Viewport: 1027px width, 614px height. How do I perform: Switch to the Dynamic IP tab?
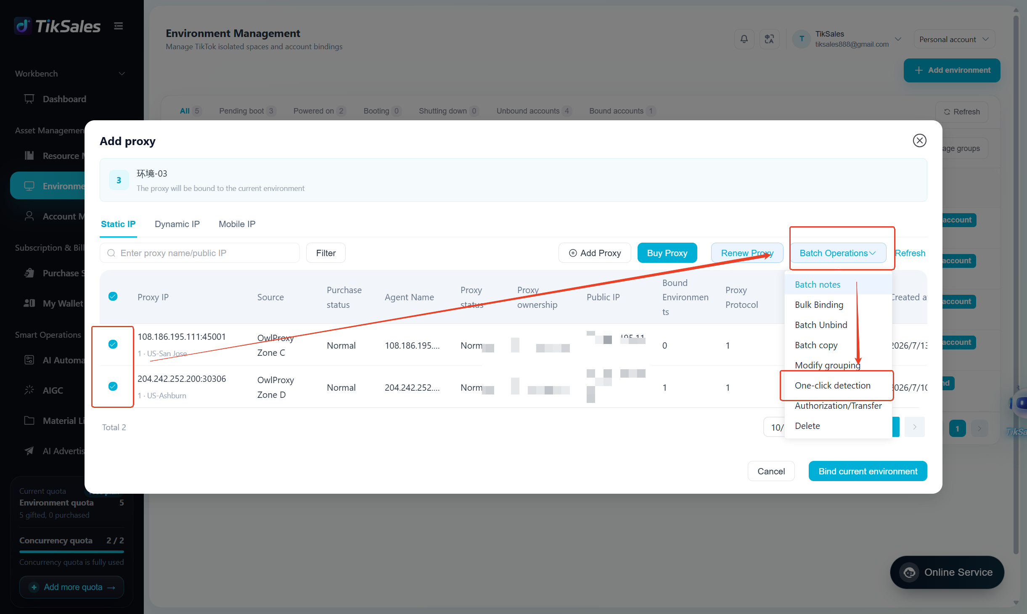[x=177, y=224]
